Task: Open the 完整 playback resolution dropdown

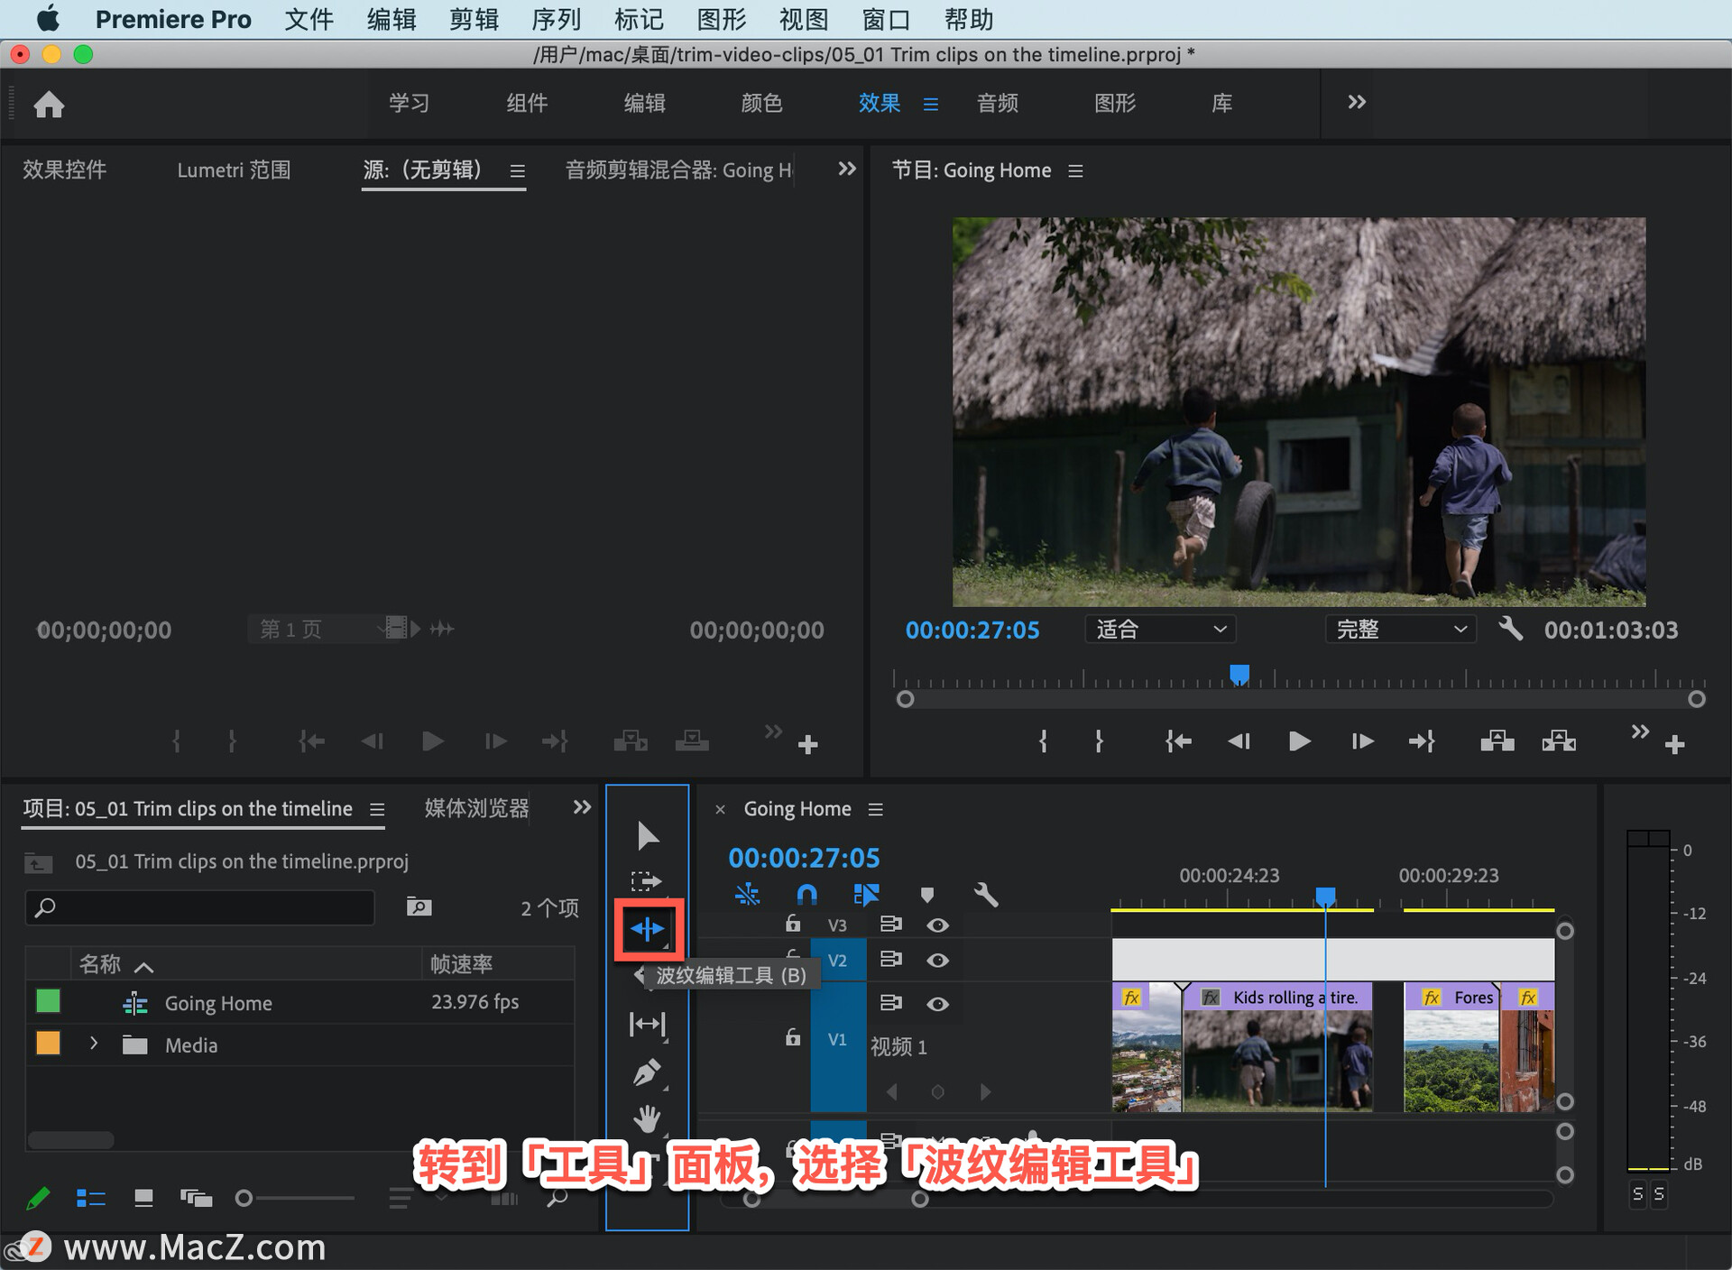Action: (1399, 629)
